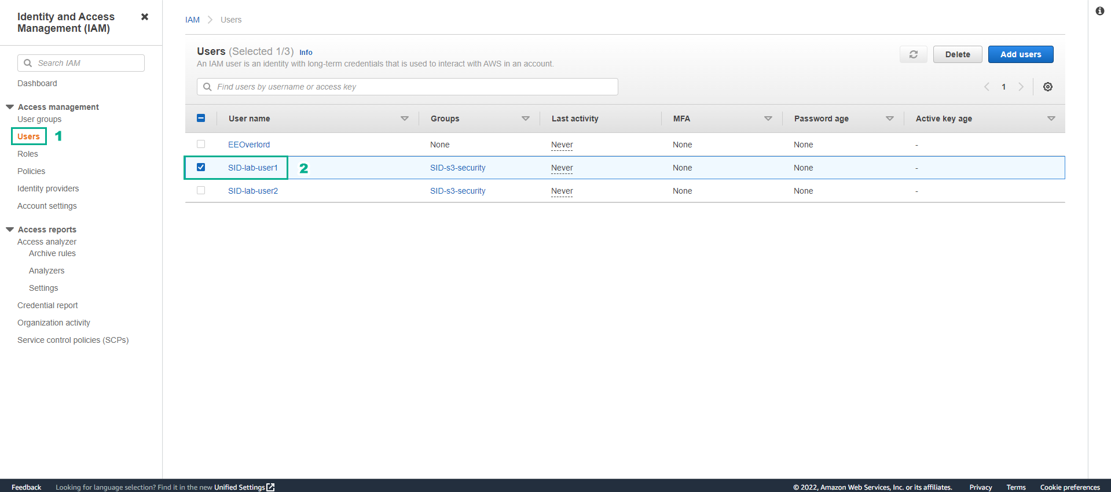The image size is (1111, 492).
Task: Open Identity providers in the sidebar
Action: (x=48, y=188)
